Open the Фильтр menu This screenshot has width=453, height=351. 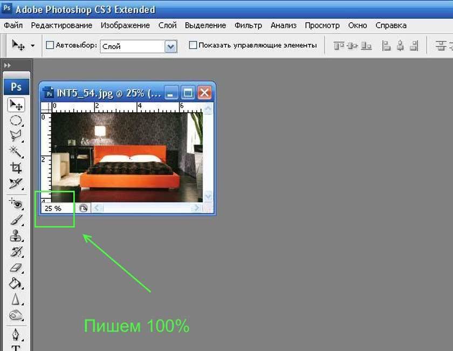tap(248, 25)
